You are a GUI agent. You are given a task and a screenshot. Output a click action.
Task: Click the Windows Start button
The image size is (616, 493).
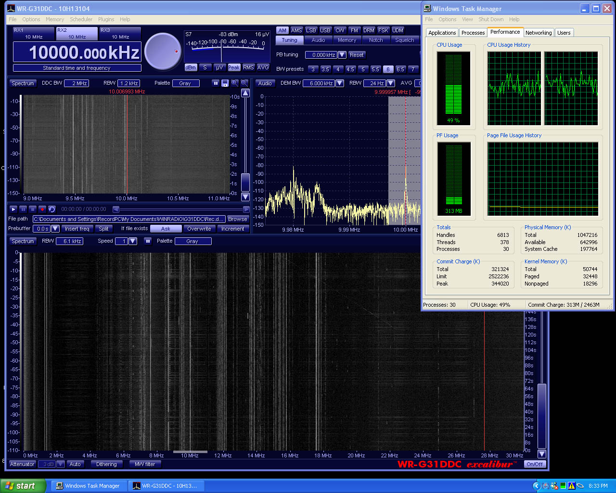(x=23, y=486)
